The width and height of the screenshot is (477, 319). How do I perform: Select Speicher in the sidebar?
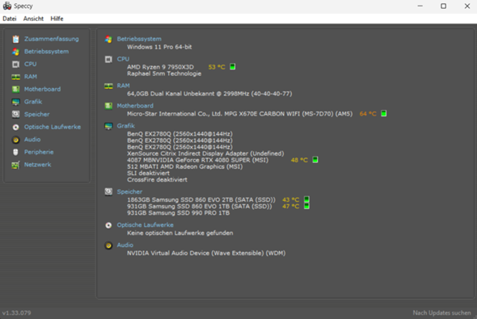pyautogui.click(x=37, y=115)
